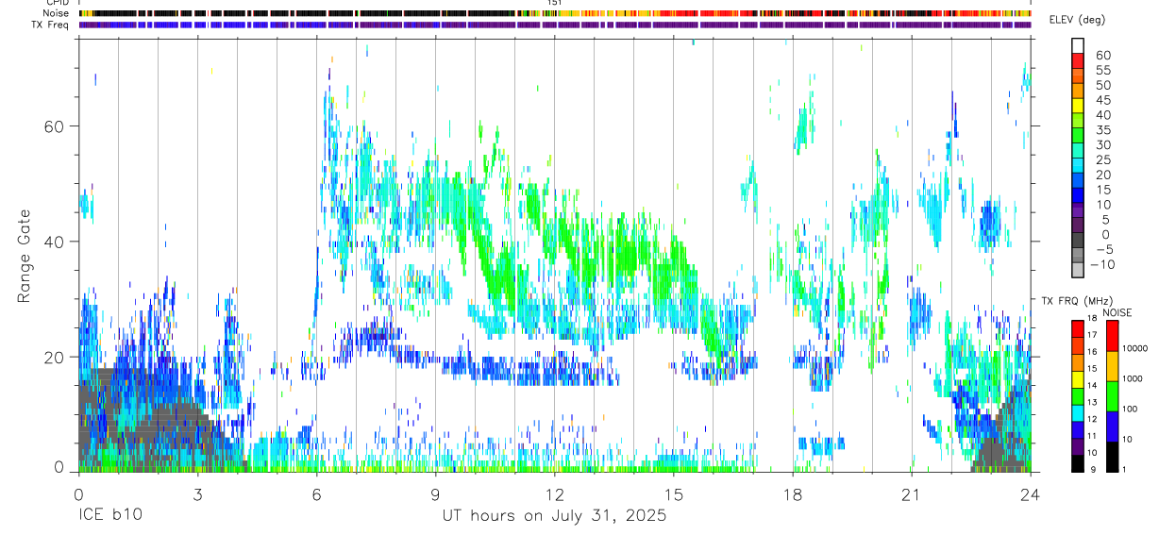
Task: Pick the red top segment of the TX FRQ color bar
Action: [x=1078, y=329]
